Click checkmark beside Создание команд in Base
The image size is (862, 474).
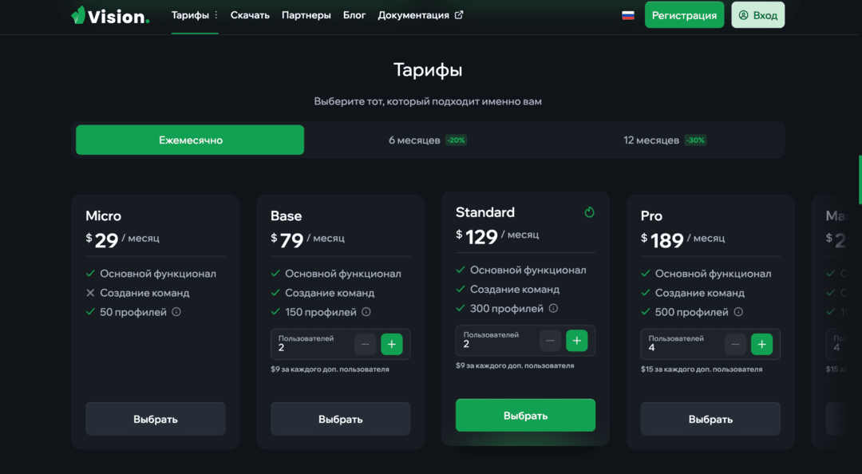point(275,293)
